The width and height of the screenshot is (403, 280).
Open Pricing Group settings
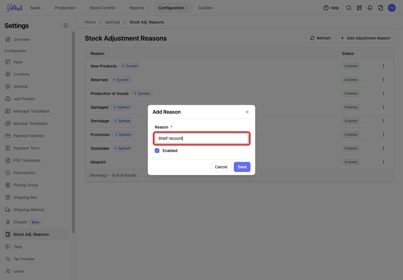tap(36, 185)
